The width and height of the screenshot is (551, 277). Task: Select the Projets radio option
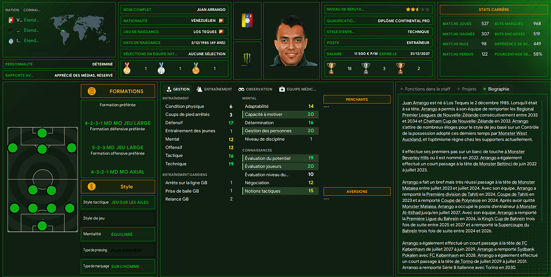click(x=467, y=89)
